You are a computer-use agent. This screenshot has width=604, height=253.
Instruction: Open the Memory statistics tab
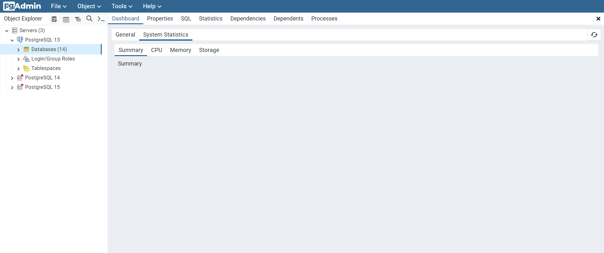pos(180,50)
